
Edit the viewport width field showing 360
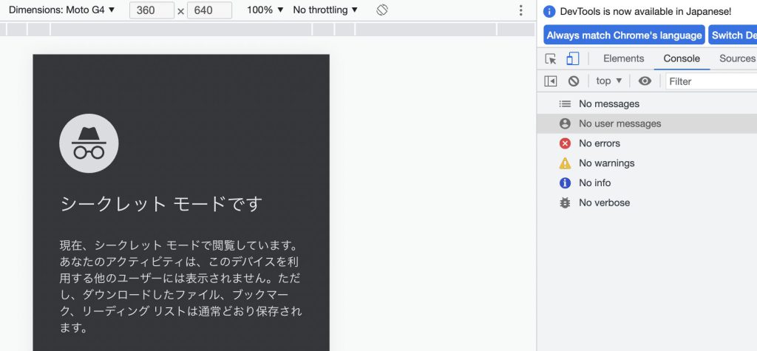pos(152,10)
